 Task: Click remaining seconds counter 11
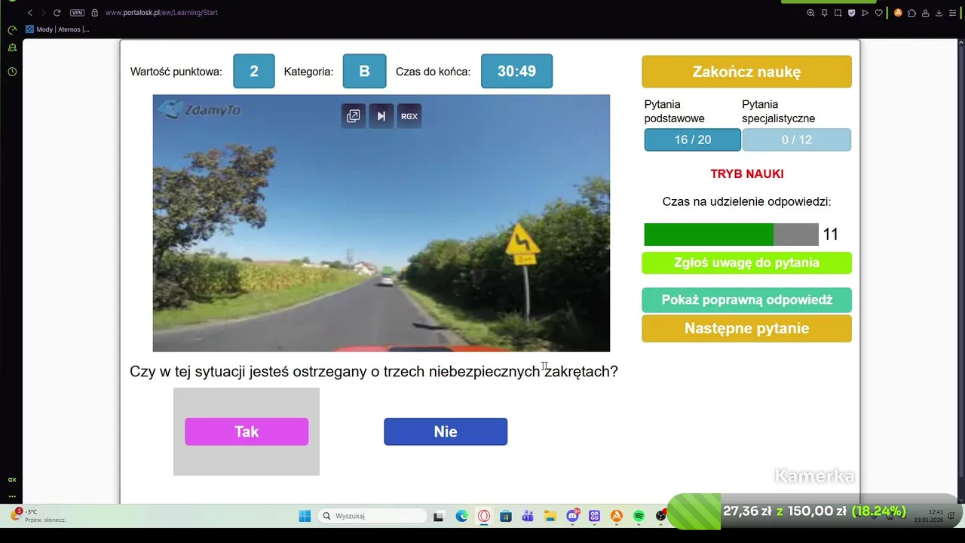coord(830,235)
